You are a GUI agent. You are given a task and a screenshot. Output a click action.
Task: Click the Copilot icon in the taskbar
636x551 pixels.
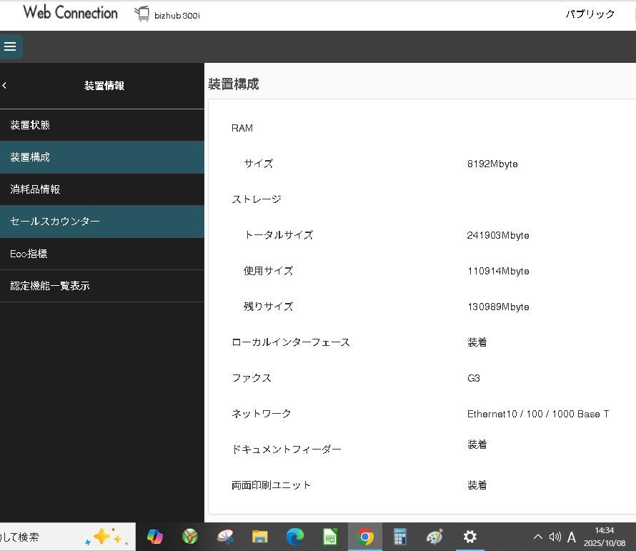click(155, 536)
